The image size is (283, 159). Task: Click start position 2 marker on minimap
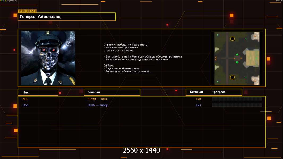[x=233, y=77]
